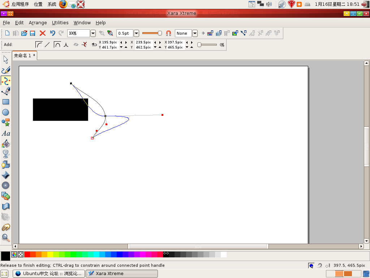Select the Shadow tool
The width and height of the screenshot is (370, 278).
pyautogui.click(x=6, y=164)
